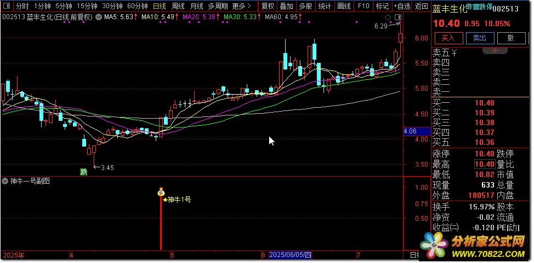This screenshot has height=263, width=534.
Task: Click the 2025/06/05/四 date marker
Action: (290, 255)
